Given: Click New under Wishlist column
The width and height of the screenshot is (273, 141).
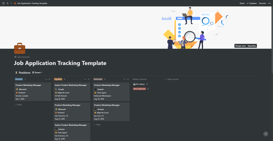Looking at the screenshot, I should point(19,105).
